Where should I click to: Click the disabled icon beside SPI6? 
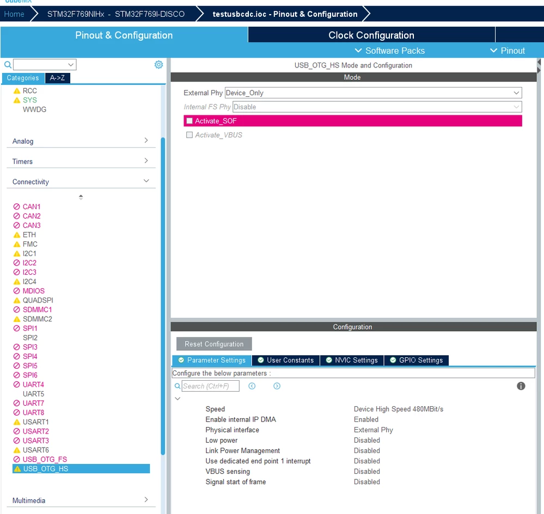pos(17,375)
